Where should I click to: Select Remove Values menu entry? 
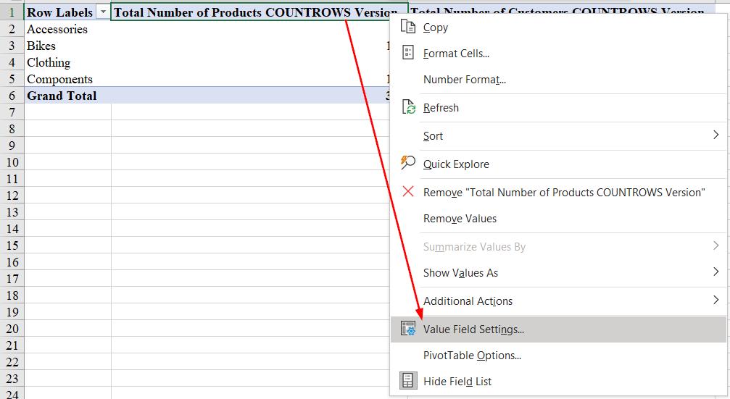click(460, 218)
